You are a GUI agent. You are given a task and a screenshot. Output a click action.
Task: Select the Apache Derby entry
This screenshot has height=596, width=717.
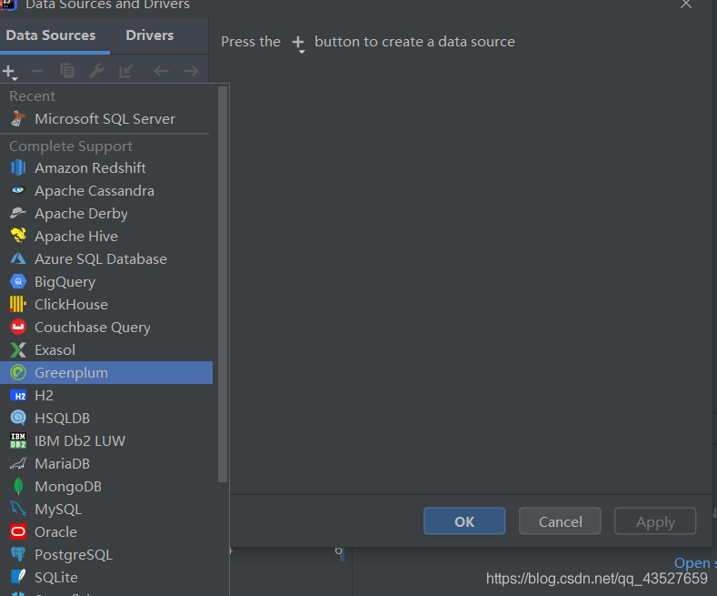(106, 213)
